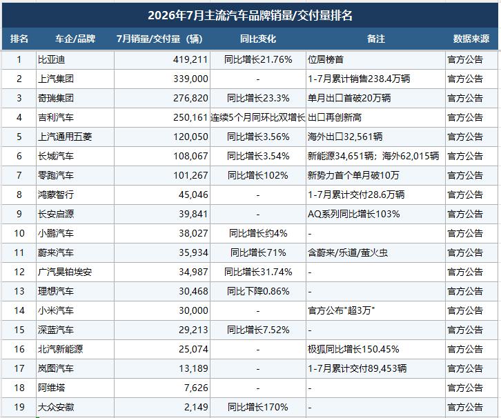Viewport: 501px width, 418px height.
Task: Click the remark '1-7月累计交付28.6万辆'
Action: [356, 195]
